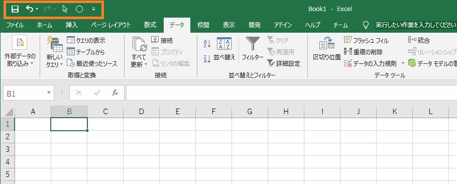Sort descending Z to A icon

pyautogui.click(x=207, y=59)
